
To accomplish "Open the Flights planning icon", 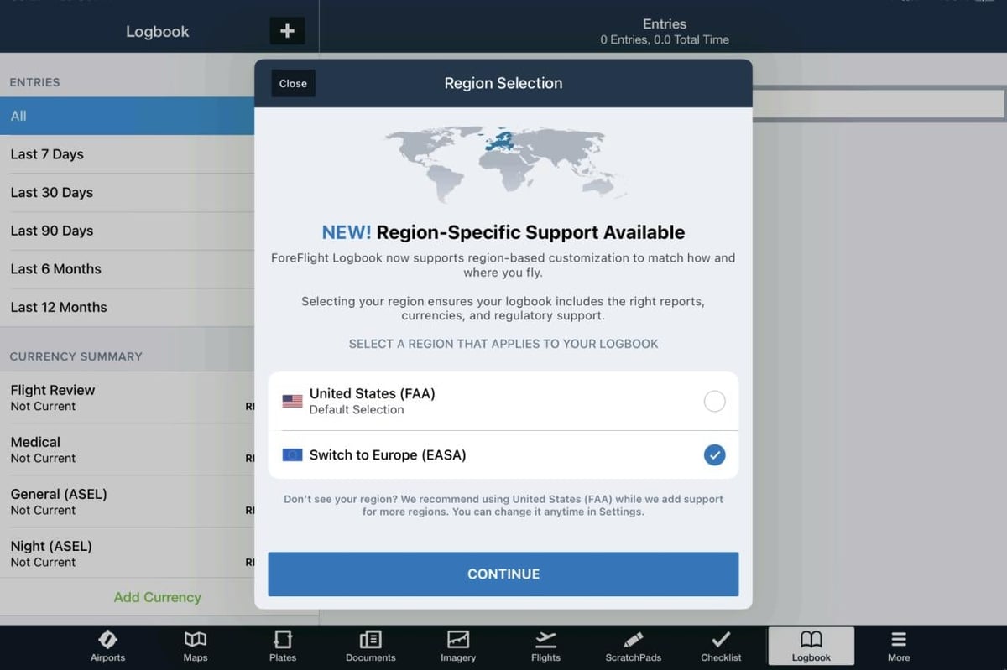I will [x=545, y=645].
